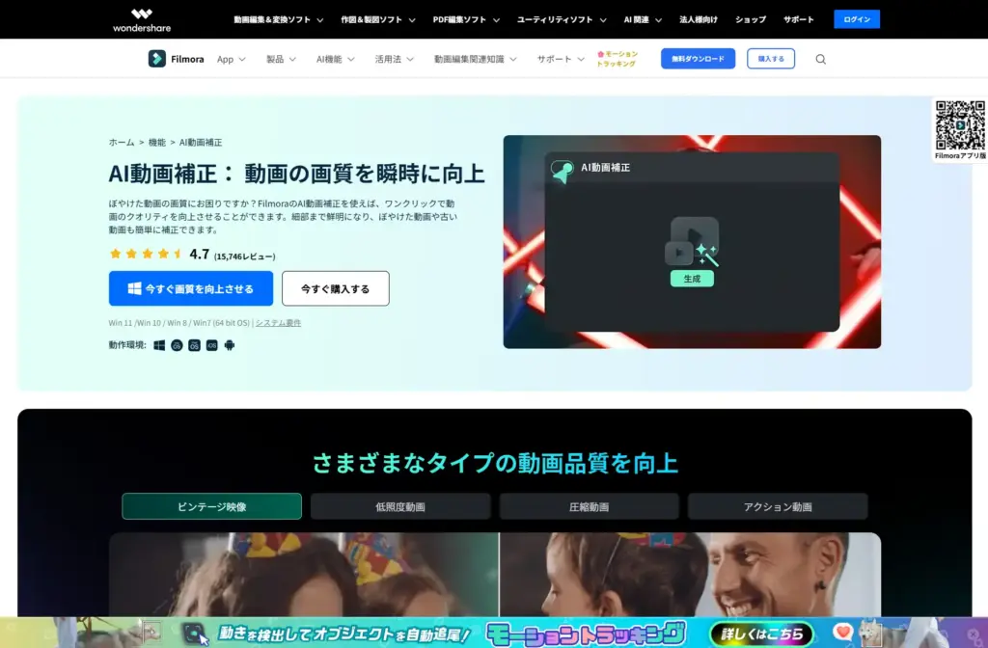
Task: Open the App dropdown in Filmora nav
Action: tap(232, 59)
